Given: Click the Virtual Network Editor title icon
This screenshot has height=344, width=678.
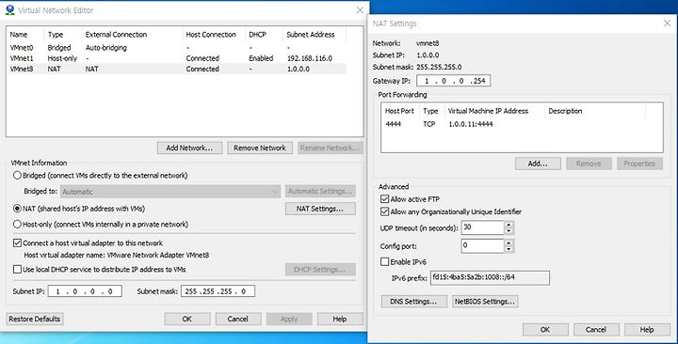Looking at the screenshot, I should click(x=9, y=10).
